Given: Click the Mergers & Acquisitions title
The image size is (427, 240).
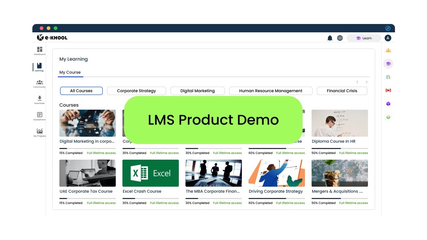Looking at the screenshot, I should [x=337, y=191].
